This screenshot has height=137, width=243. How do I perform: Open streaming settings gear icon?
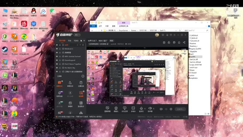click(x=171, y=109)
